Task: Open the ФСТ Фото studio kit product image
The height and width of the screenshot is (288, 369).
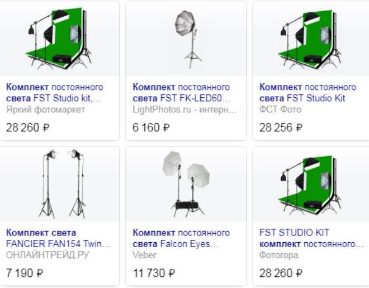Action: pos(311,39)
